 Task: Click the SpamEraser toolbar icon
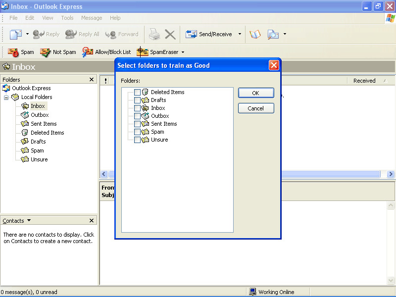click(x=143, y=52)
